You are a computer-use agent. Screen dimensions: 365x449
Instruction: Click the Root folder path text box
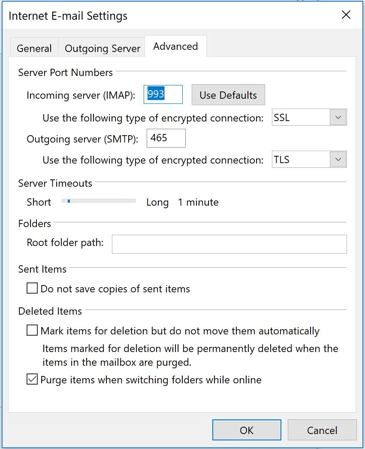[x=229, y=244]
